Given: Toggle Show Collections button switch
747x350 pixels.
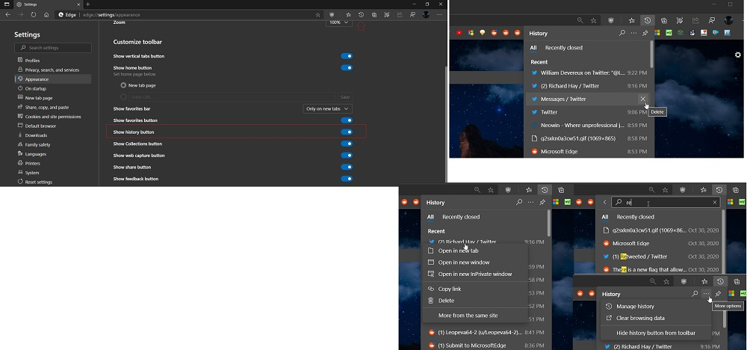Looking at the screenshot, I should 347,144.
